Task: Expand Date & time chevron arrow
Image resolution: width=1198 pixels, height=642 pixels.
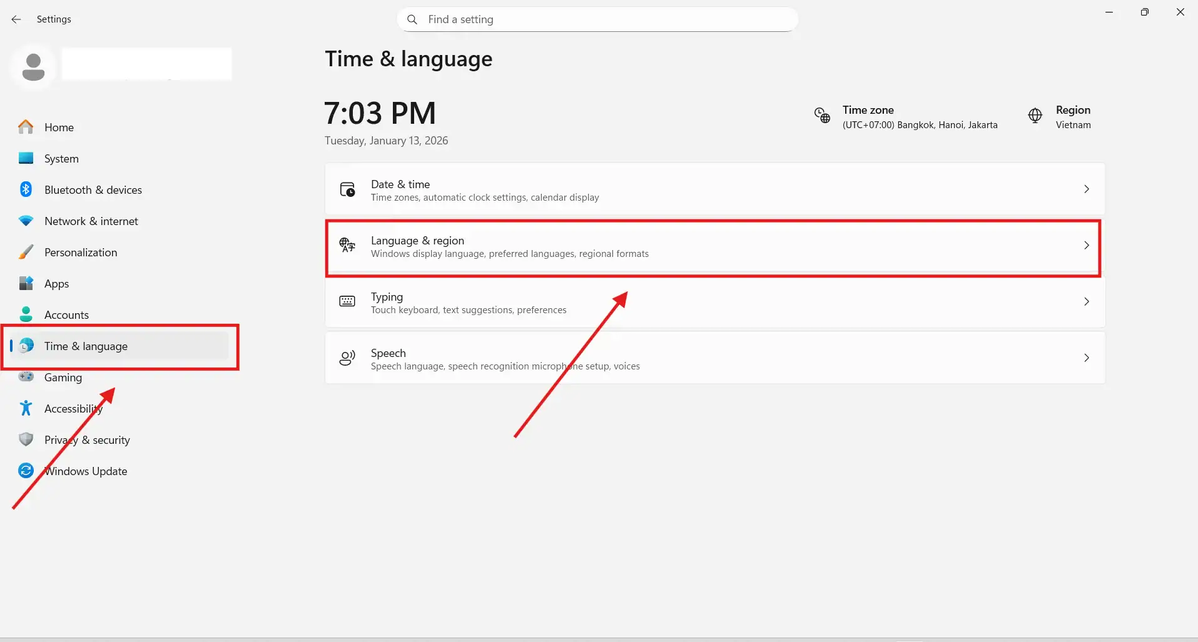Action: 1086,189
